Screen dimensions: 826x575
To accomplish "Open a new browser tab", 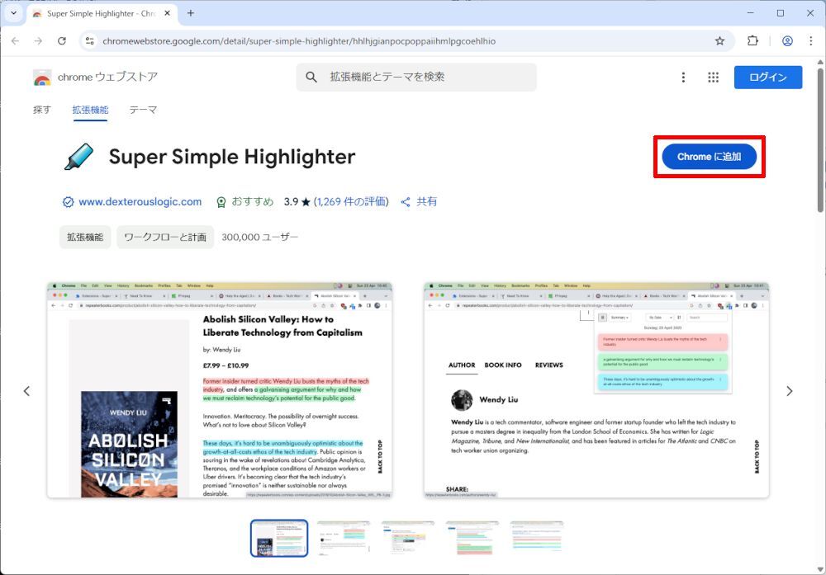I will (191, 13).
